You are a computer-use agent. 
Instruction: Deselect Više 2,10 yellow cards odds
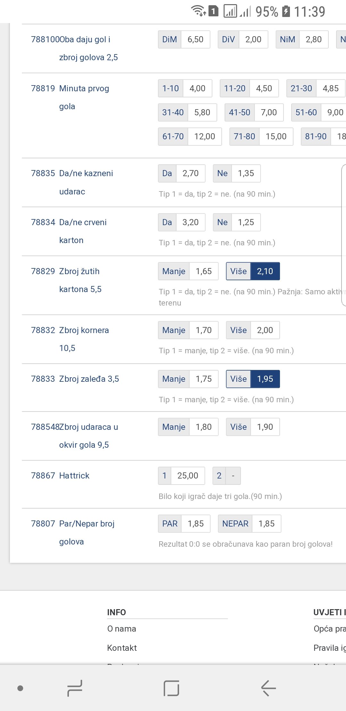pyautogui.click(x=253, y=271)
